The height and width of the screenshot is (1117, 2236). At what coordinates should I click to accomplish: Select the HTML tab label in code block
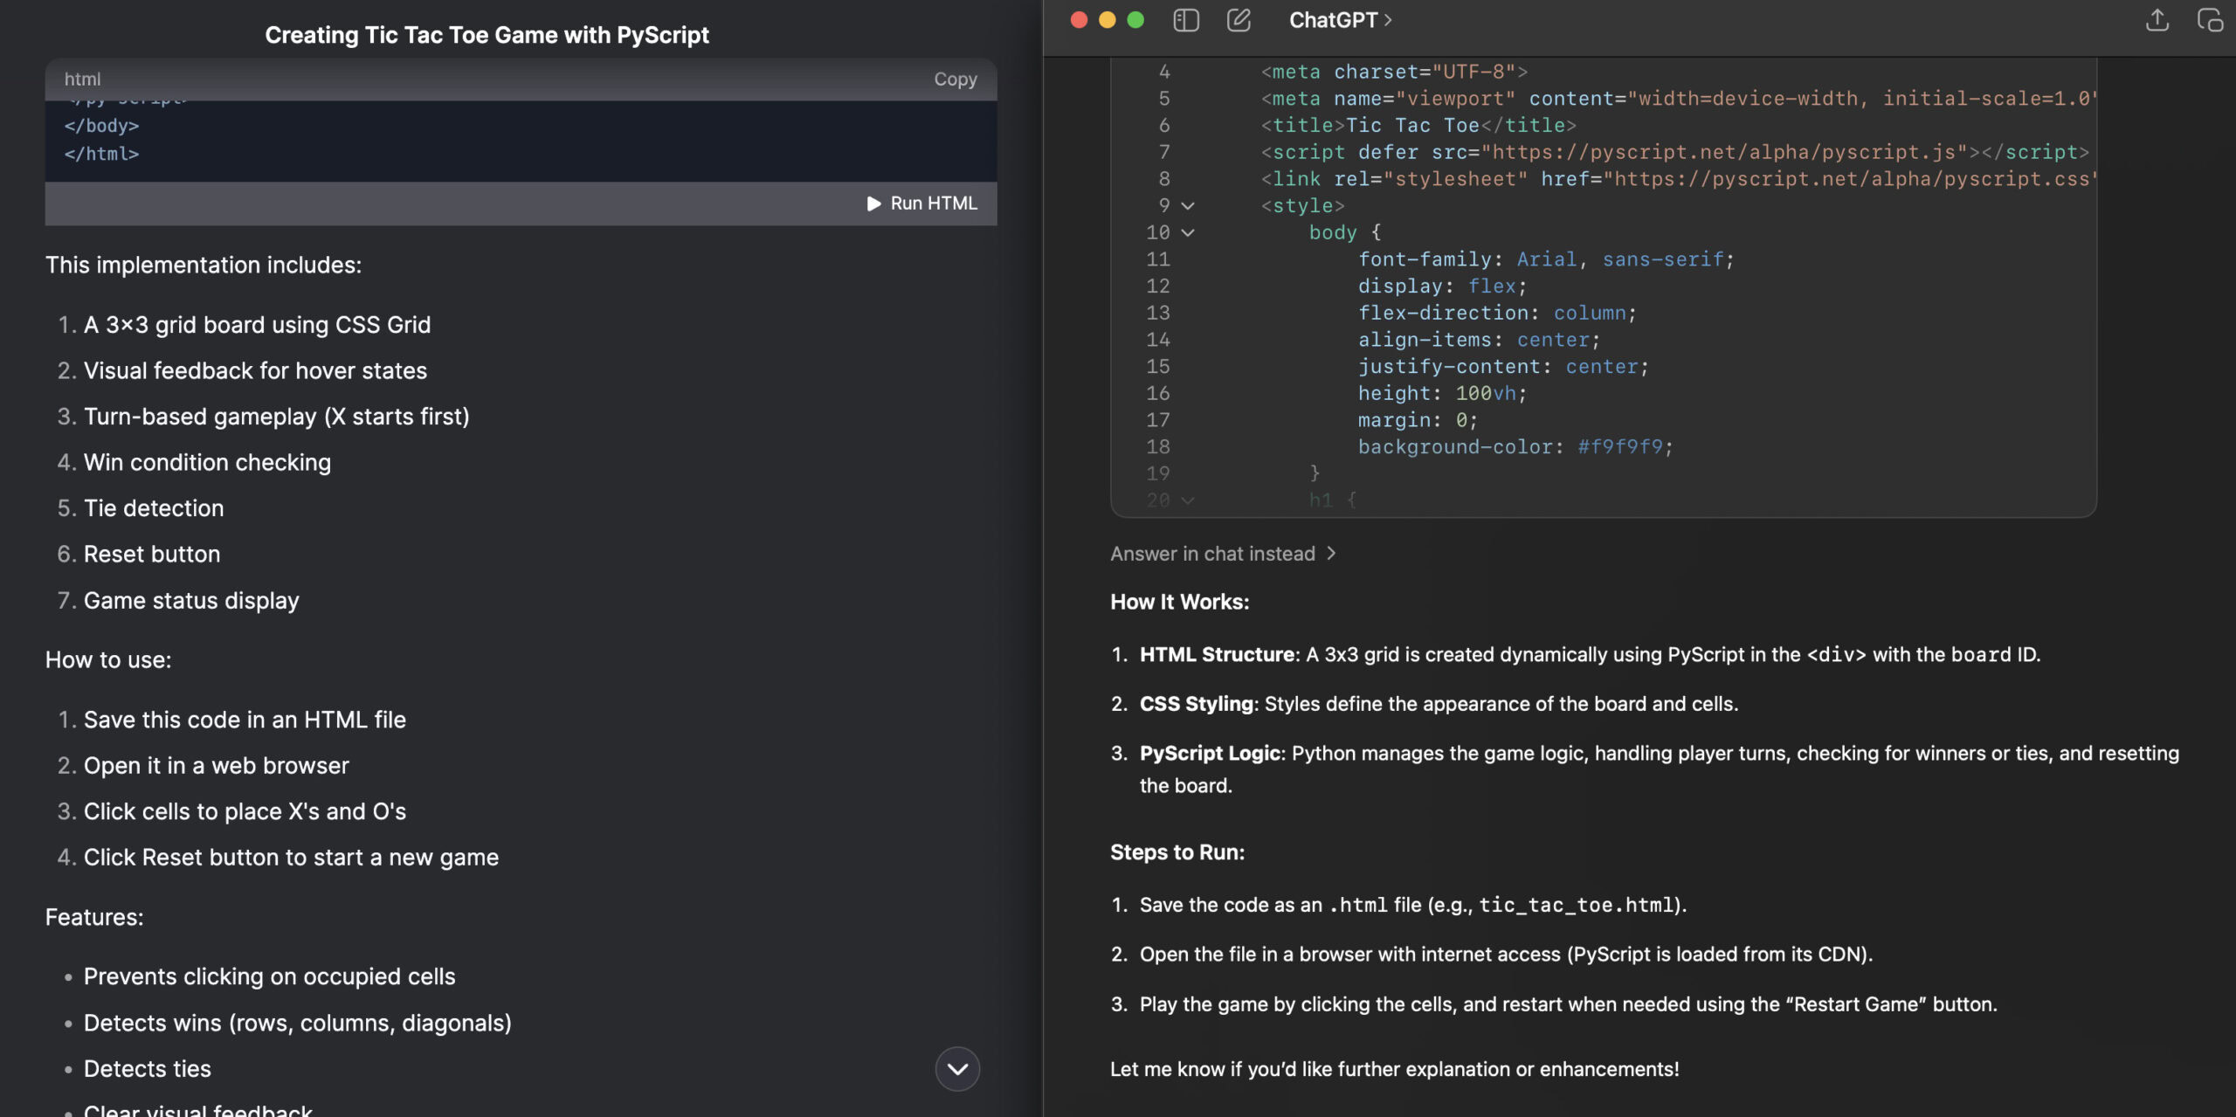point(81,79)
